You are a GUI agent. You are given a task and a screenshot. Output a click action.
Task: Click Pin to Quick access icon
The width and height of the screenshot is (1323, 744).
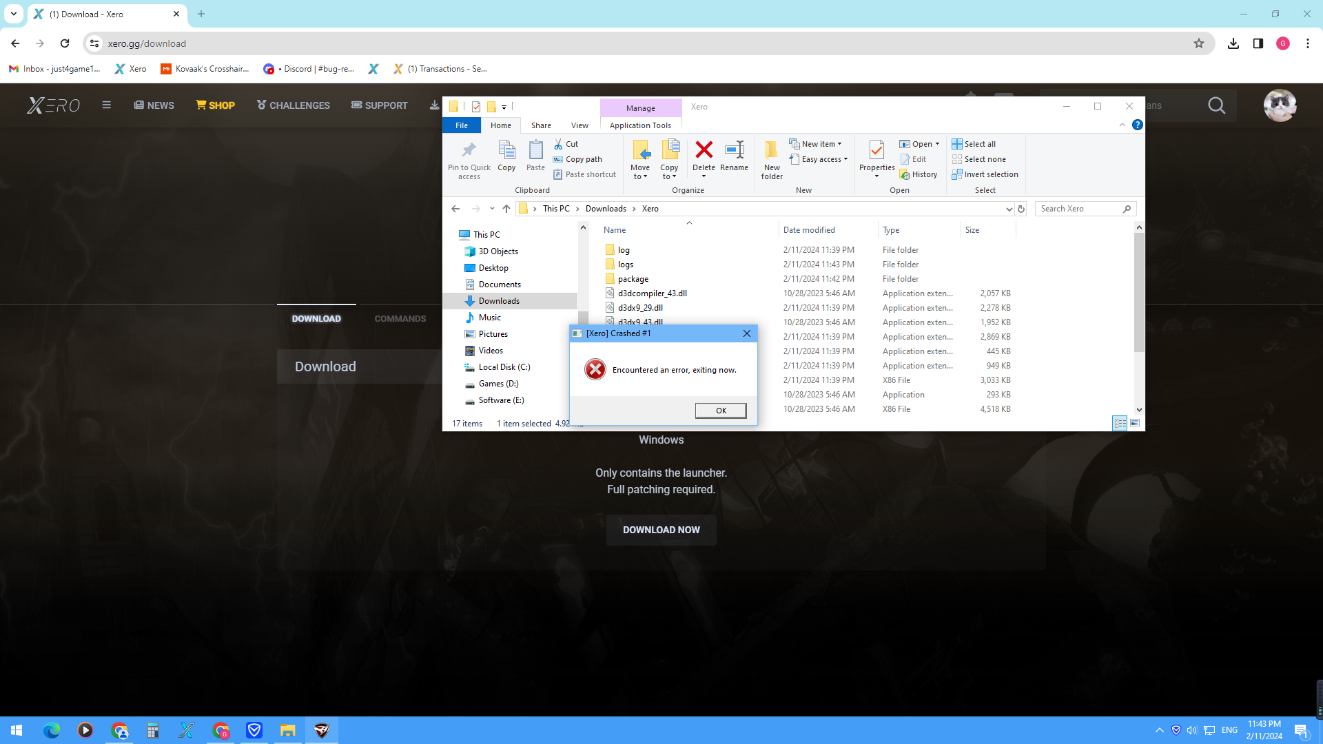[469, 150]
